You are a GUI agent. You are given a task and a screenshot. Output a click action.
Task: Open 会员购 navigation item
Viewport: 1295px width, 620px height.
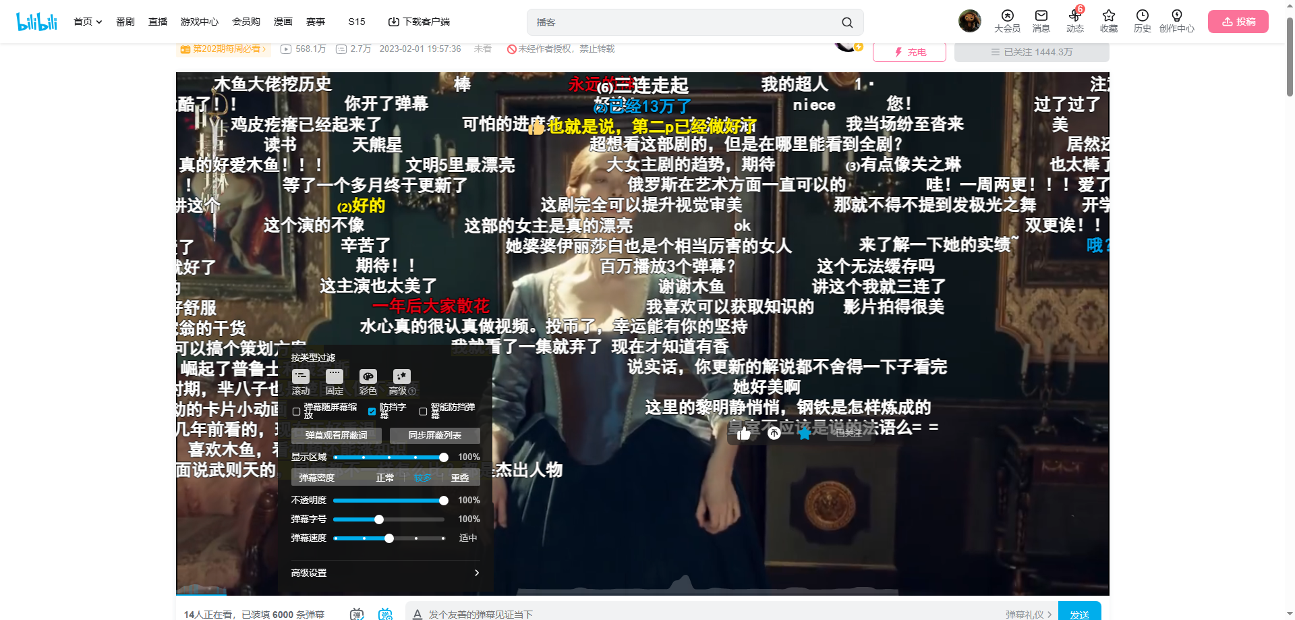(x=246, y=22)
